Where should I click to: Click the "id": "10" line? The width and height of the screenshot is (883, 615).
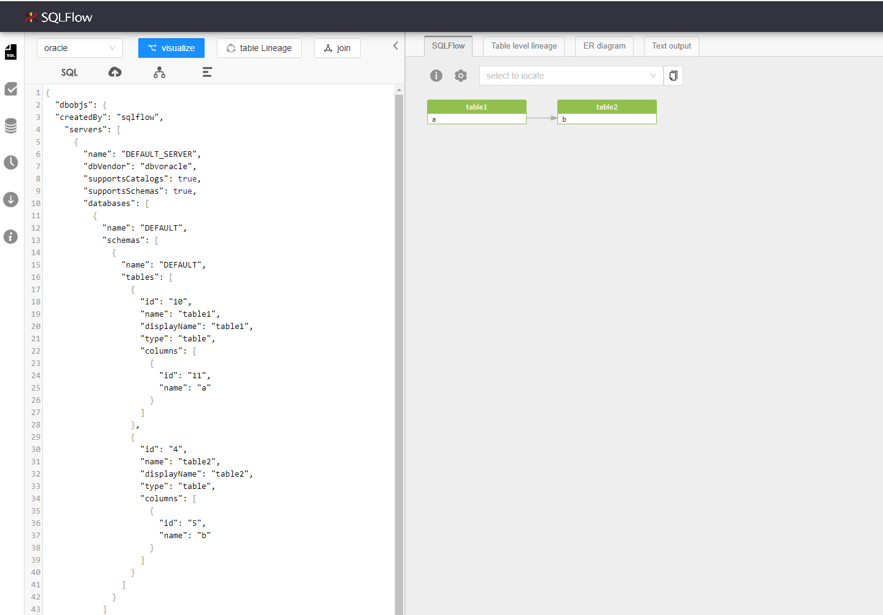coord(167,302)
